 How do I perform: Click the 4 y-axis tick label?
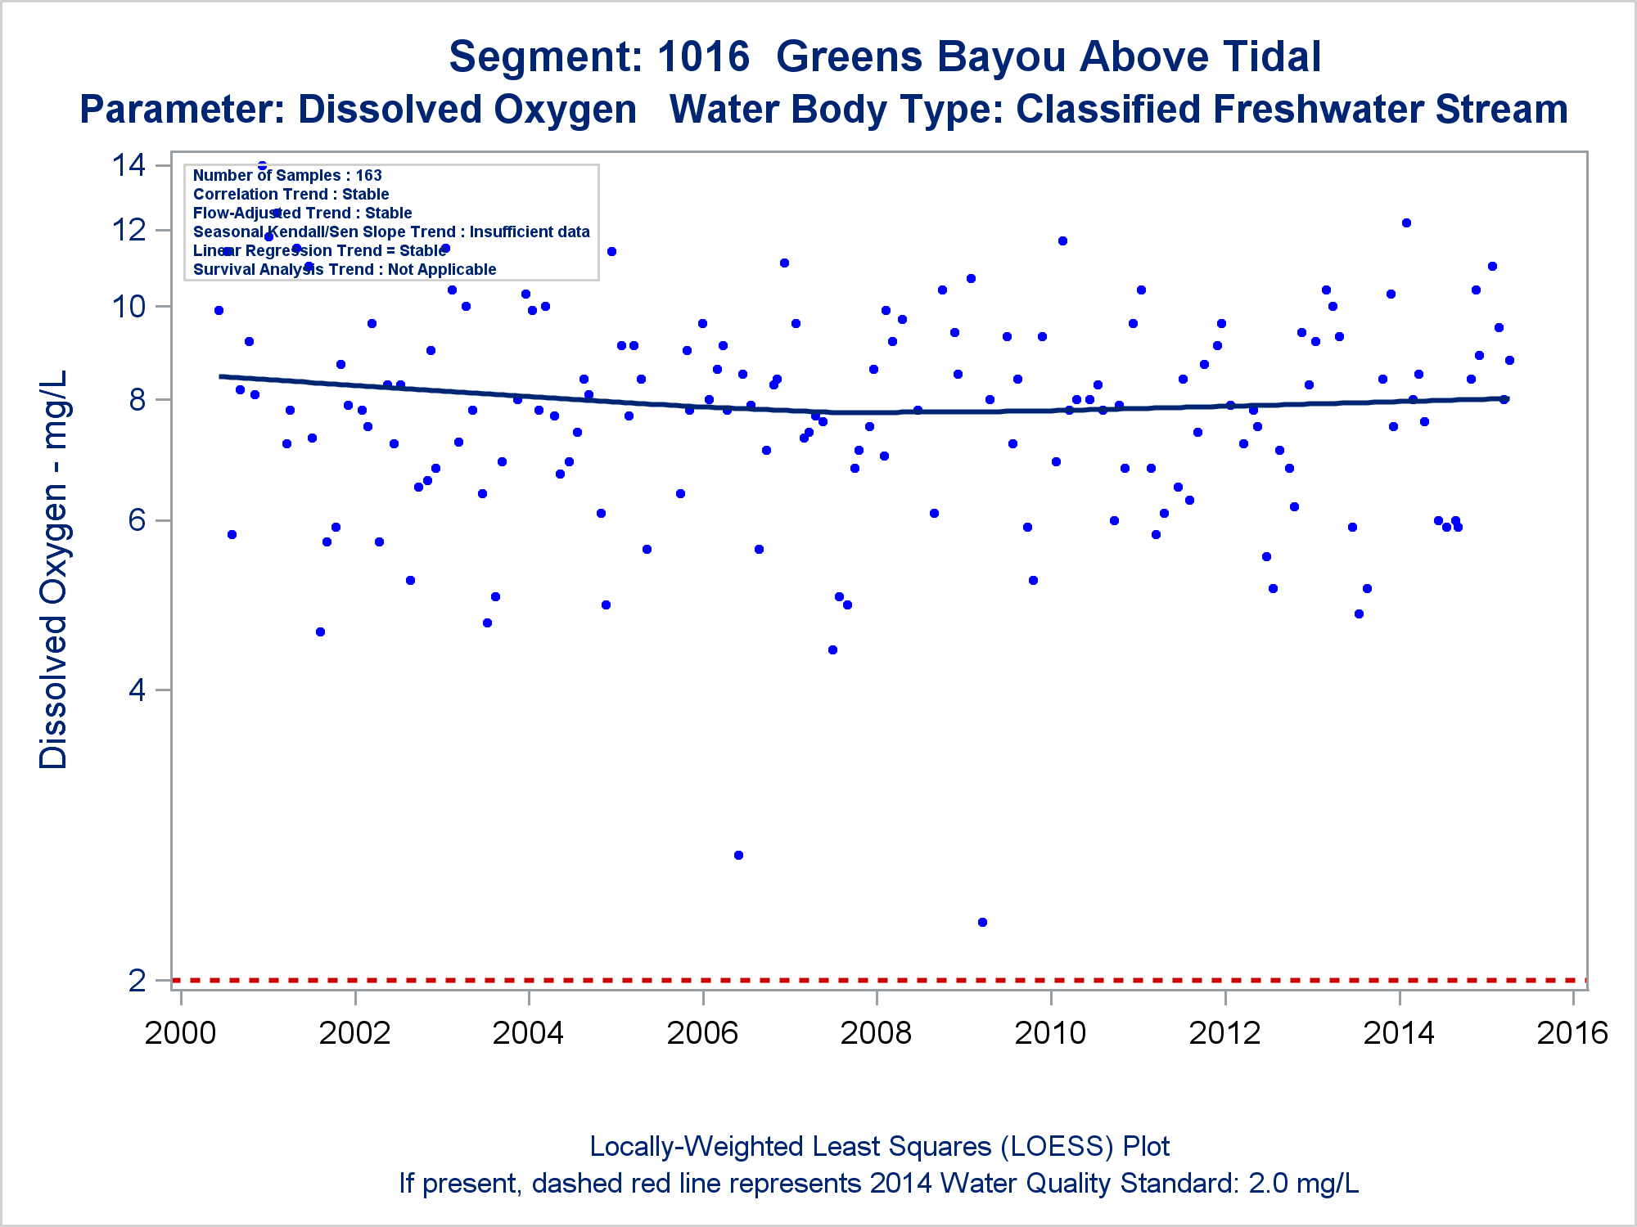click(x=137, y=690)
